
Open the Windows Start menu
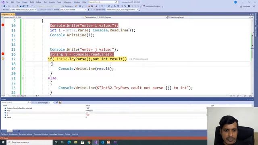click(x=3, y=142)
